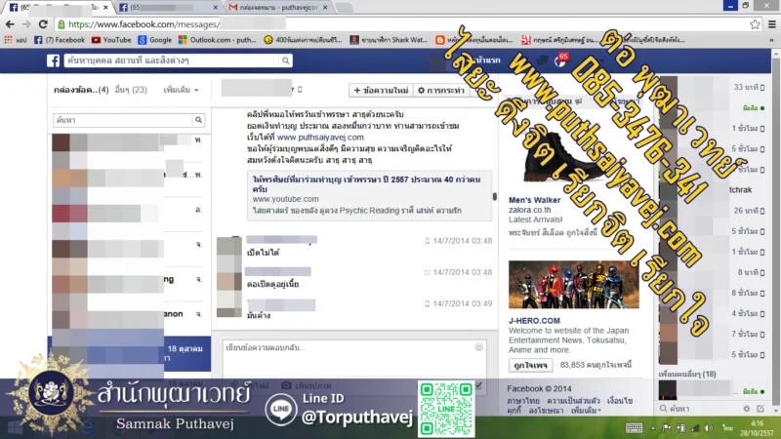Click the volume speaker tray icon
This screenshot has height=439, width=781.
coord(708,428)
